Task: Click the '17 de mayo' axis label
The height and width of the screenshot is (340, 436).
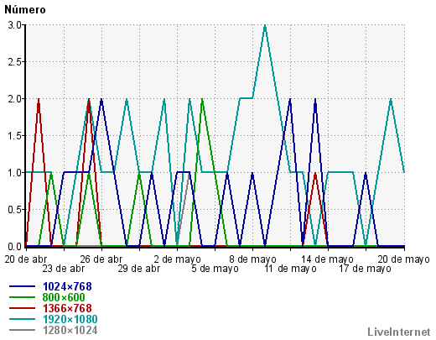Action: click(365, 269)
